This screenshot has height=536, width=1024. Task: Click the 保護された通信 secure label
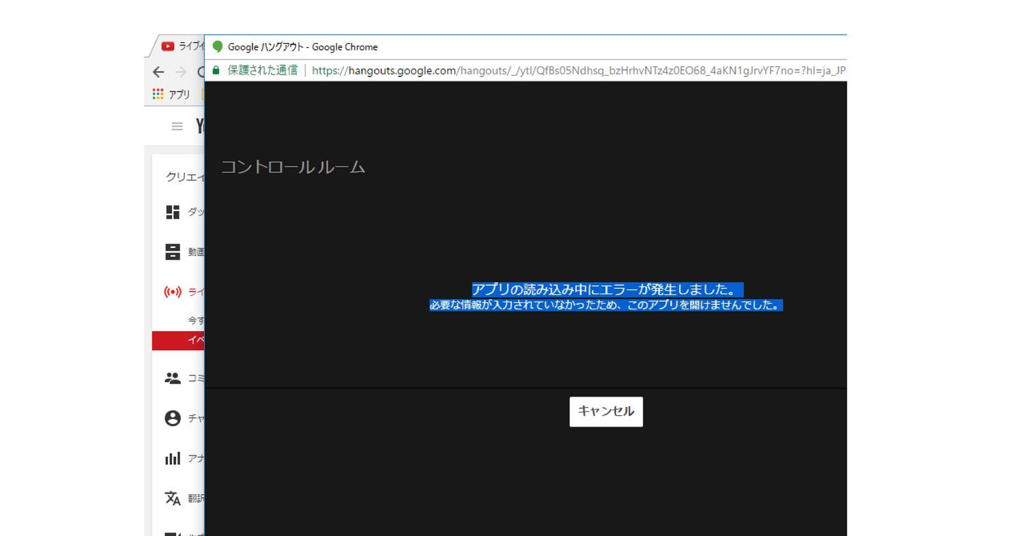point(262,70)
